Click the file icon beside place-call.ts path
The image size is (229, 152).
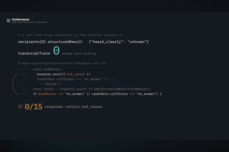[x=19, y=63]
